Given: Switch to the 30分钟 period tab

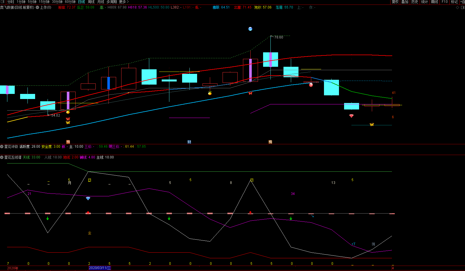Looking at the screenshot, I should [x=57, y=2].
